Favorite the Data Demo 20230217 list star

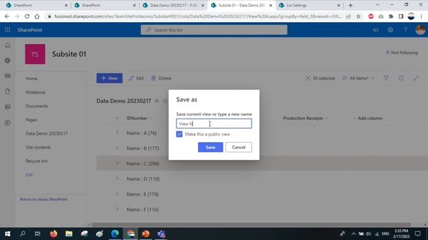156,101
